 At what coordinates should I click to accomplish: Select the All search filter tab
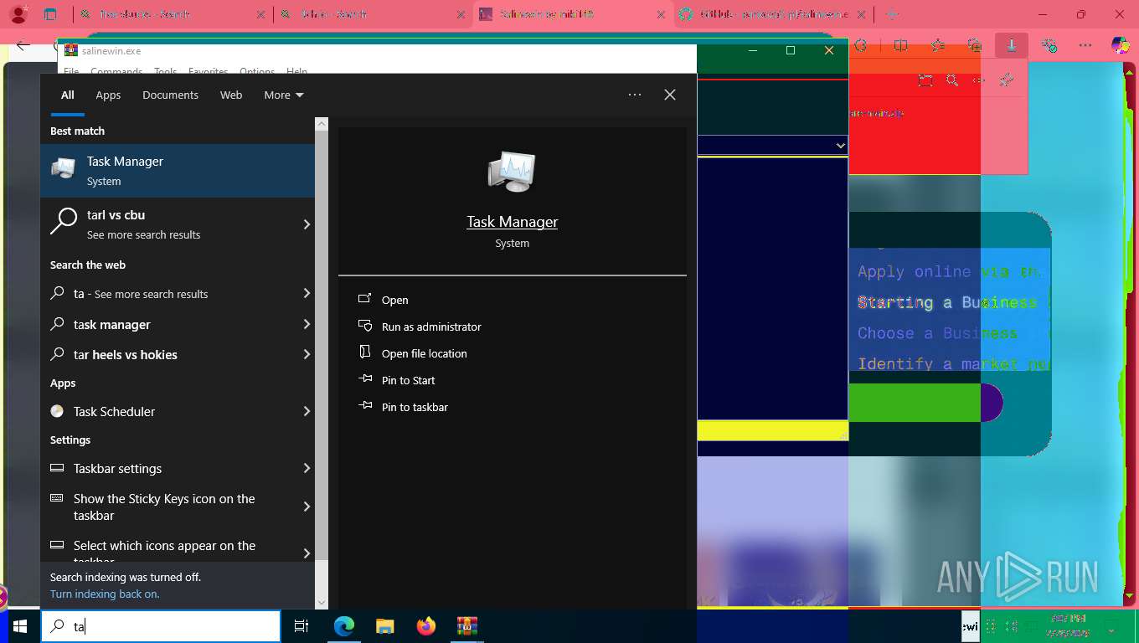click(x=67, y=95)
